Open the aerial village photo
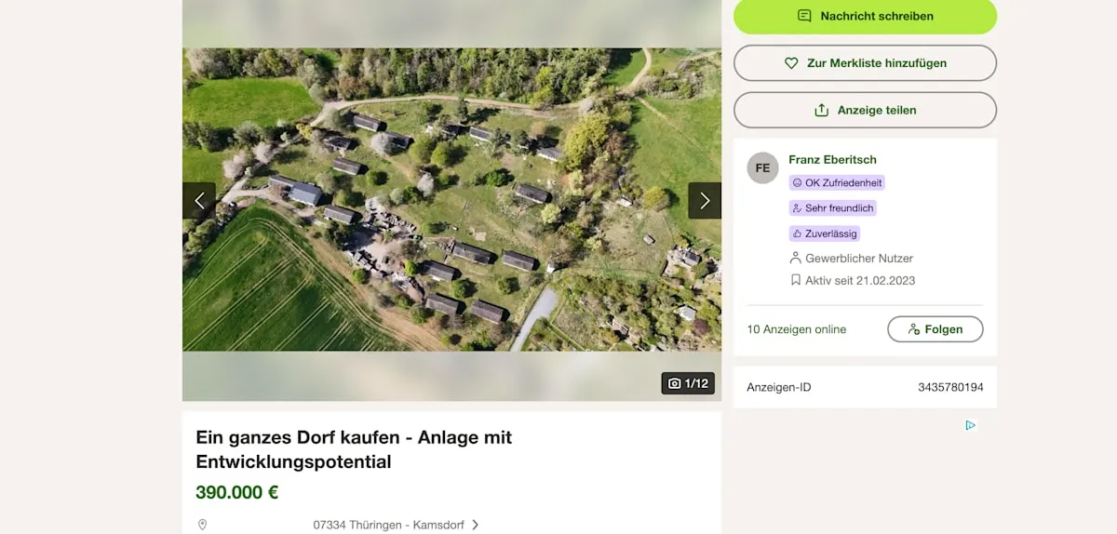1117x534 pixels. click(x=451, y=199)
